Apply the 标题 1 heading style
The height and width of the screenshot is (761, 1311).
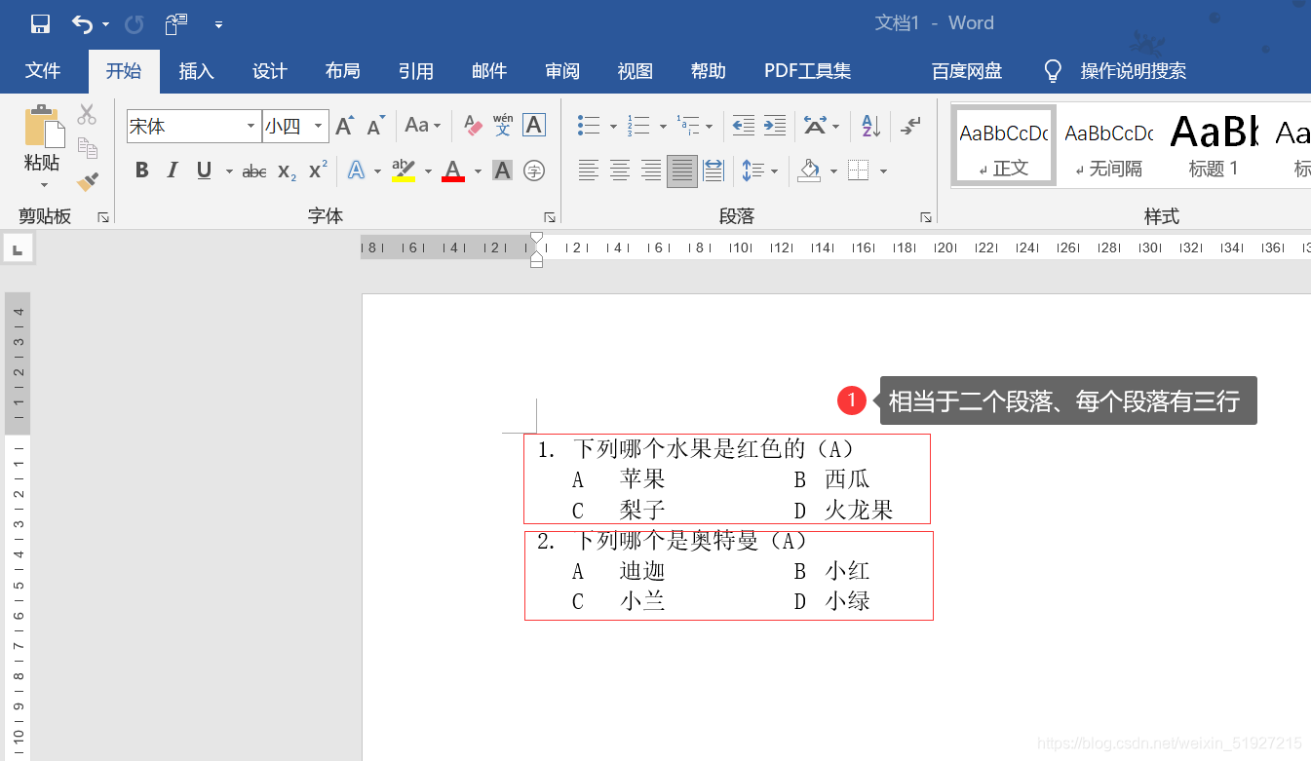tap(1214, 146)
